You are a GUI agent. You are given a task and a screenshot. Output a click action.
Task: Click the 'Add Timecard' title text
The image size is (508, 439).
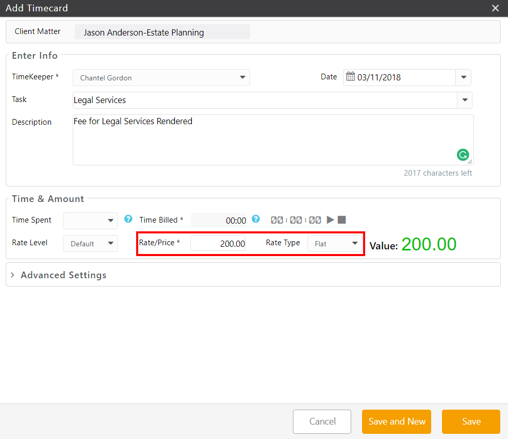37,8
